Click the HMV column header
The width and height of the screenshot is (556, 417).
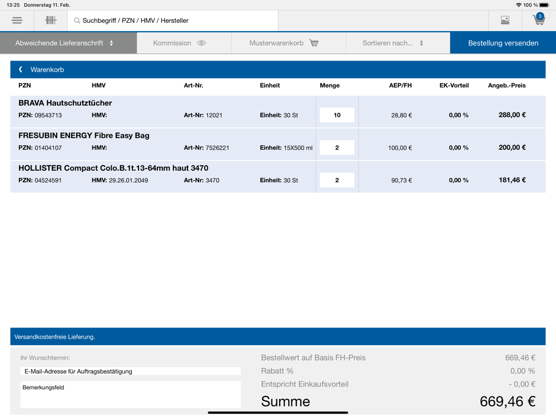coord(98,86)
